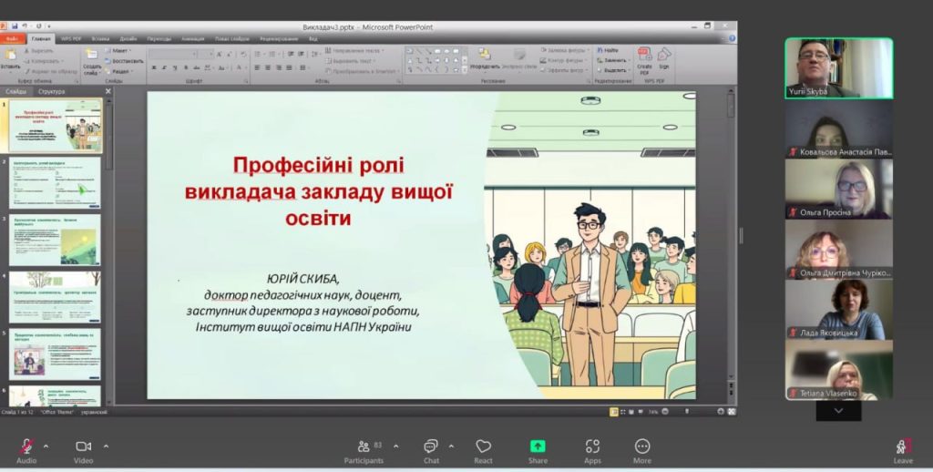Click the React heart icon
933x472 pixels.
(x=483, y=446)
